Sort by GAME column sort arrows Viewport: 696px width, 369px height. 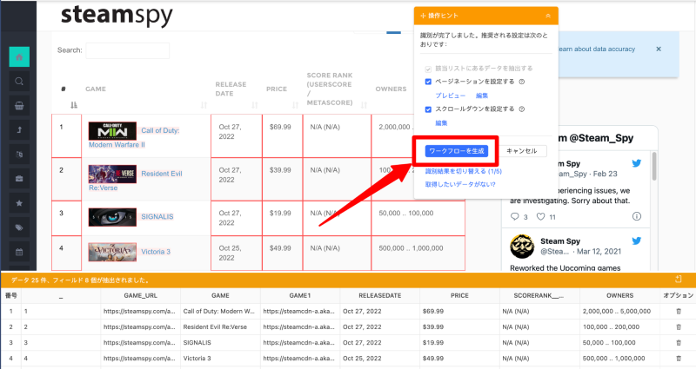click(204, 105)
